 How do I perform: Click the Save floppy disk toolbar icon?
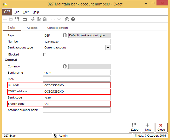(17, 19)
